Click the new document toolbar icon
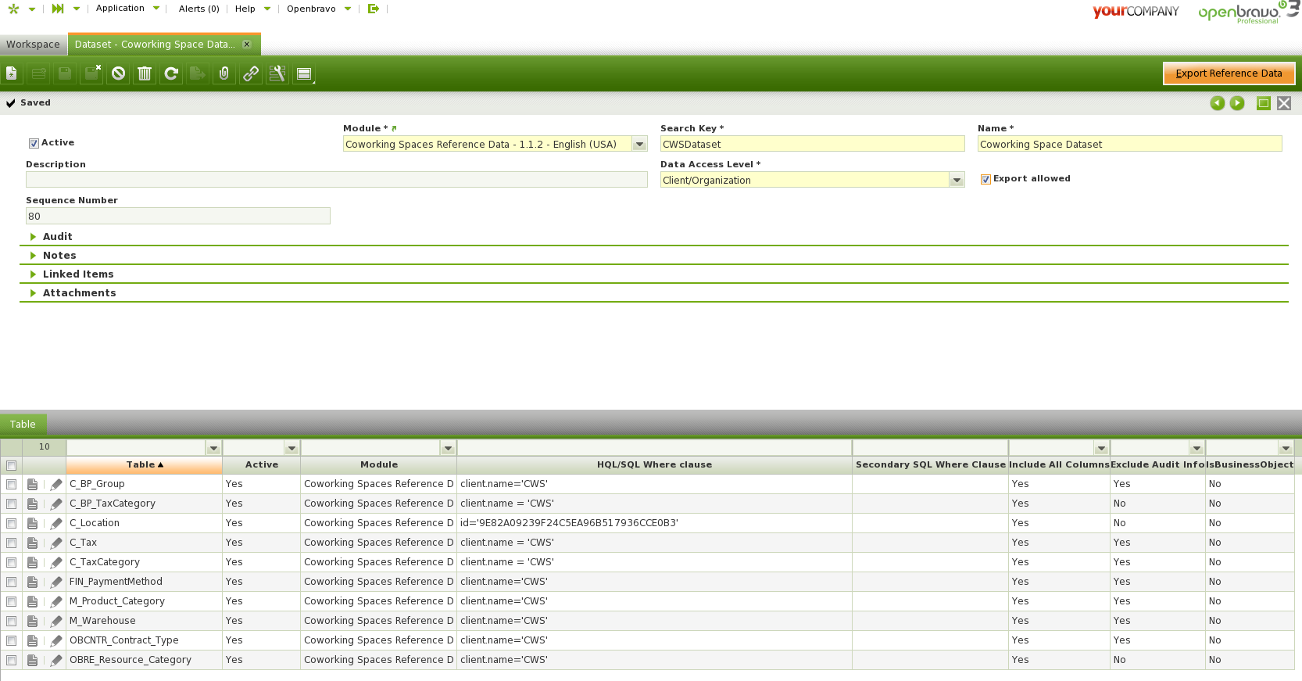The image size is (1302, 681). [x=12, y=73]
